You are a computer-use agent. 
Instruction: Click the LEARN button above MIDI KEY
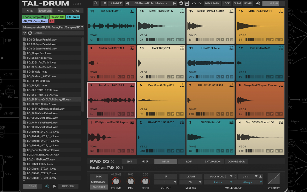tap(191, 176)
